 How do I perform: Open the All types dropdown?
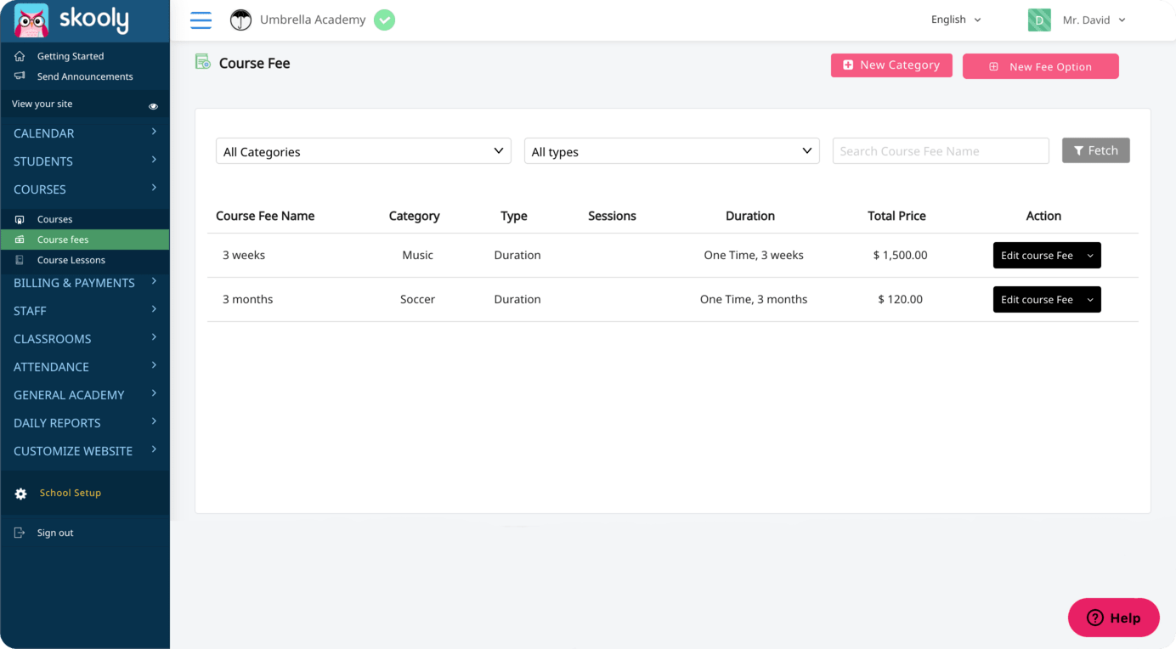click(671, 151)
